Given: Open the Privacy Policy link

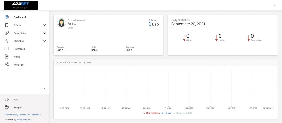Looking at the screenshot, I should tap(11, 115).
